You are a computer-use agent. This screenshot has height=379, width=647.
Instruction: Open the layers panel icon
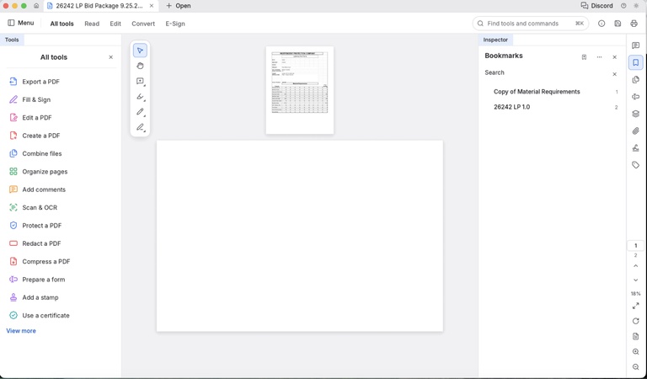[x=635, y=114]
